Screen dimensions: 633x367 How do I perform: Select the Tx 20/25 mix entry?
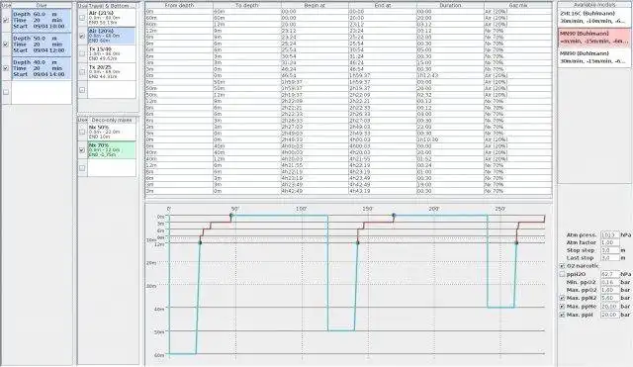112,71
